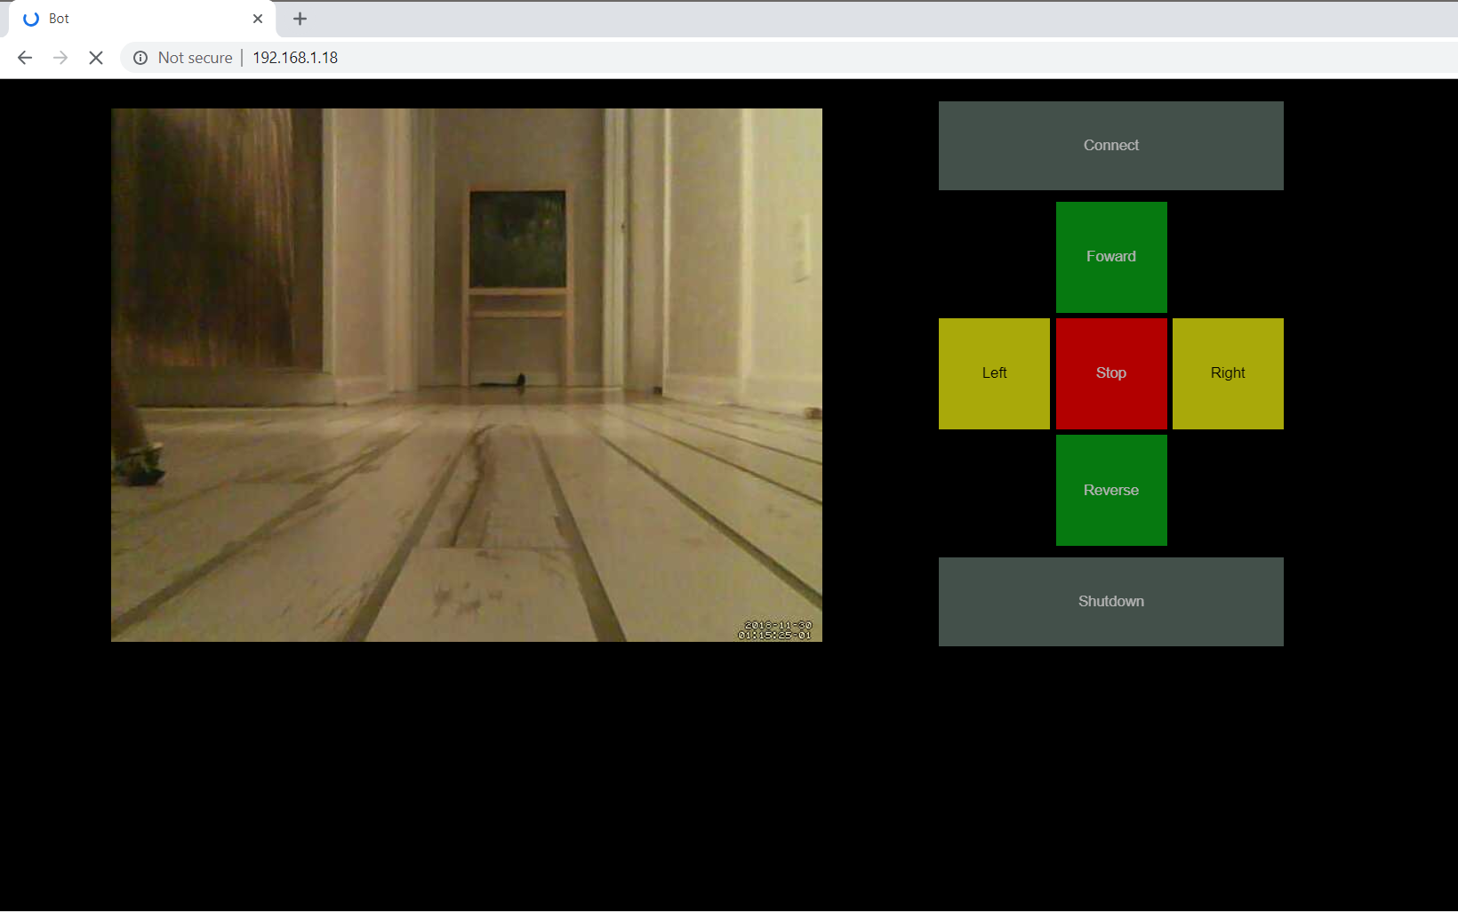Steer the robot Left
This screenshot has width=1458, height=913.
[x=994, y=372]
